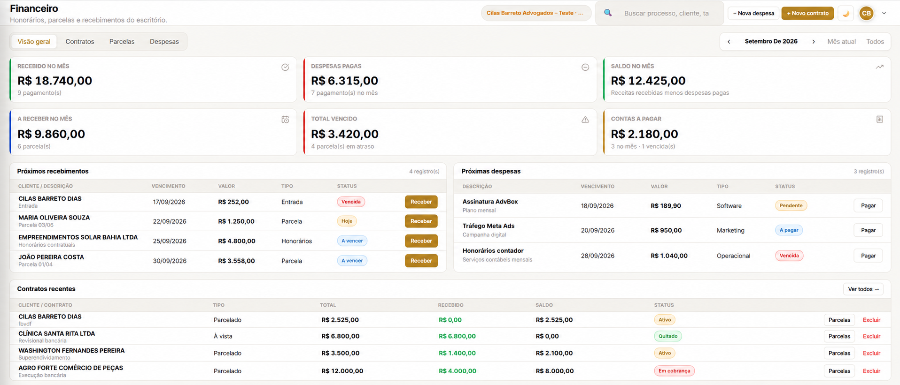Open Parcelas for WASHINGTON FERNANDES PEREIRA contract
Viewport: 900px width, 385px height.
pyautogui.click(x=839, y=353)
